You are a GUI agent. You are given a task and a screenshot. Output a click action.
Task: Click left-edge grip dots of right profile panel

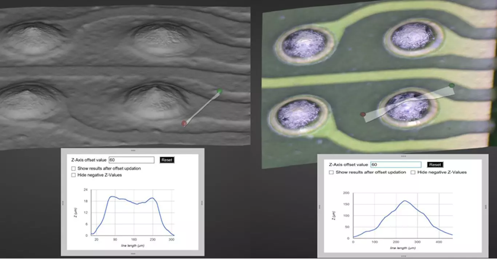(319, 207)
